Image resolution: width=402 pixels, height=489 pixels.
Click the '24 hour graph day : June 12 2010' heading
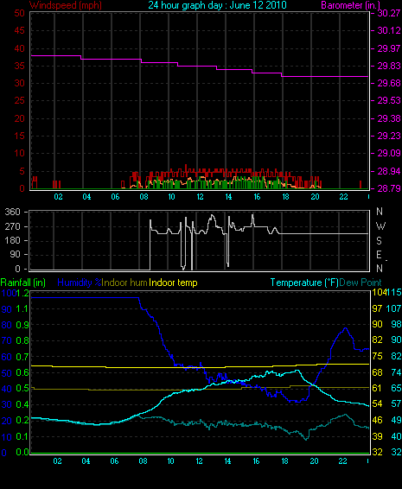click(217, 5)
